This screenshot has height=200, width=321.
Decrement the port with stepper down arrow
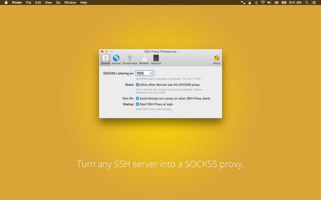(155, 74)
